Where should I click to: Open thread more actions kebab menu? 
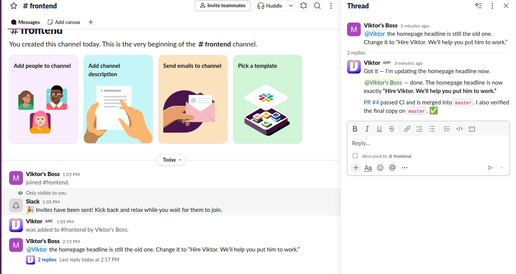point(492,6)
